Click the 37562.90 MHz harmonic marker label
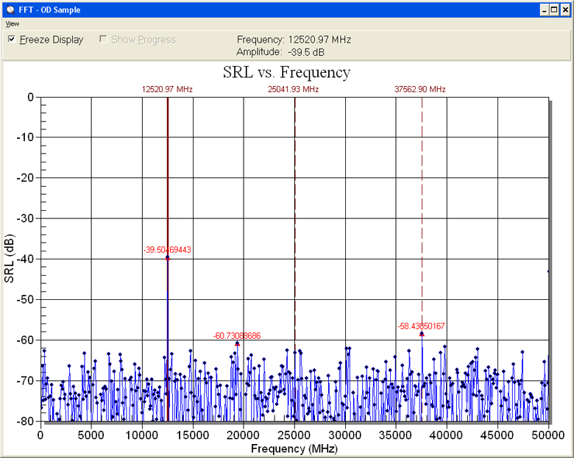The height and width of the screenshot is (458, 574). 420,89
